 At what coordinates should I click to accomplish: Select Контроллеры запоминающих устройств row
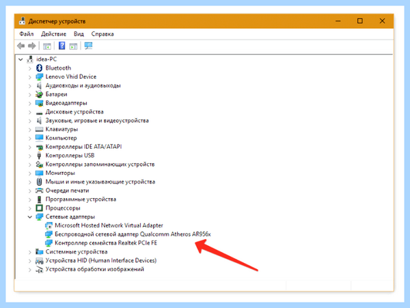click(100, 165)
